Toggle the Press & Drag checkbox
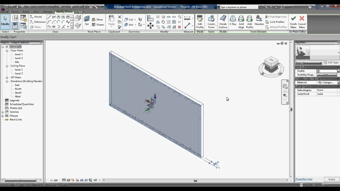The width and height of the screenshot is (340, 191). point(301,185)
